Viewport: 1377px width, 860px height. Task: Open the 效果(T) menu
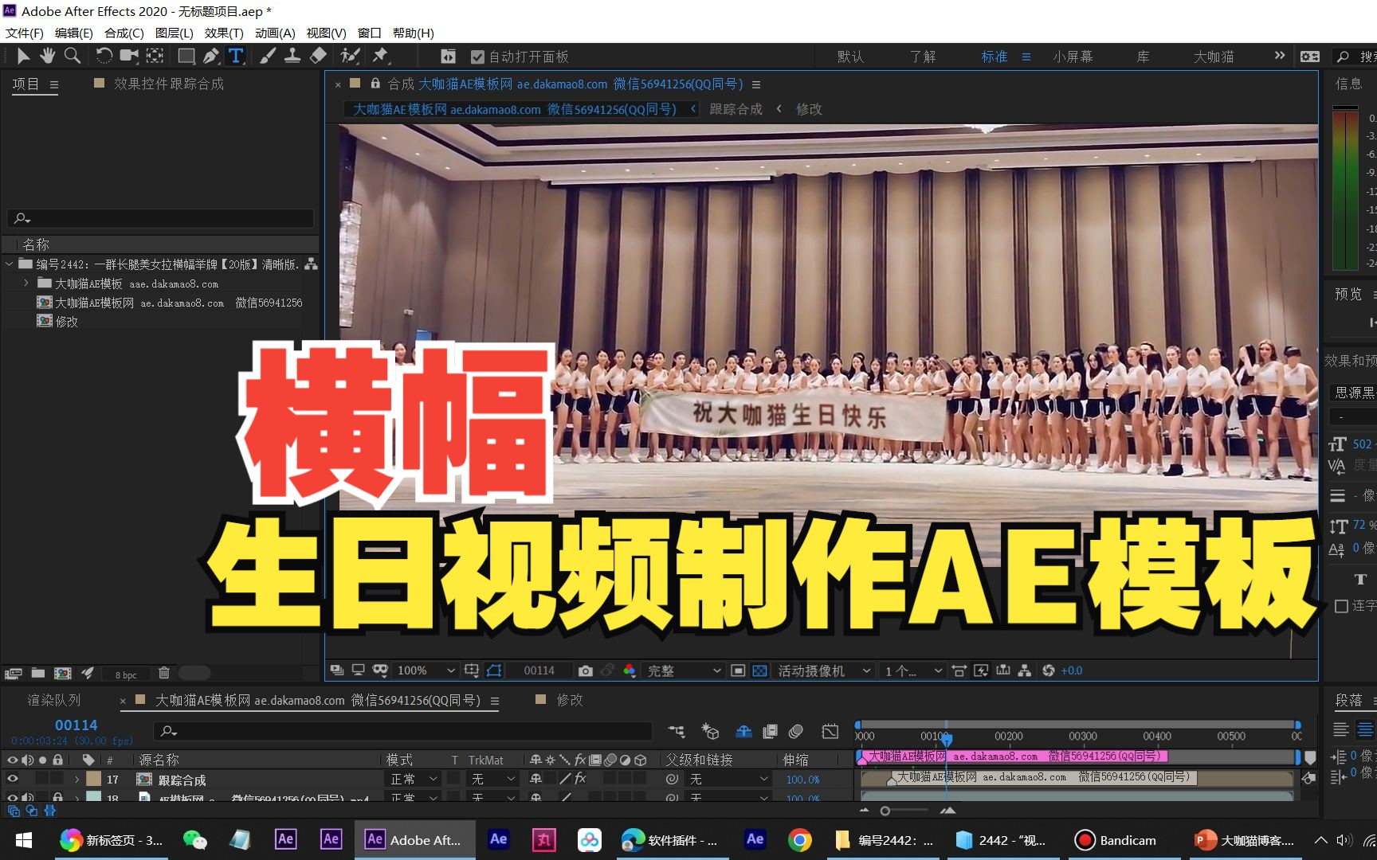click(x=224, y=33)
